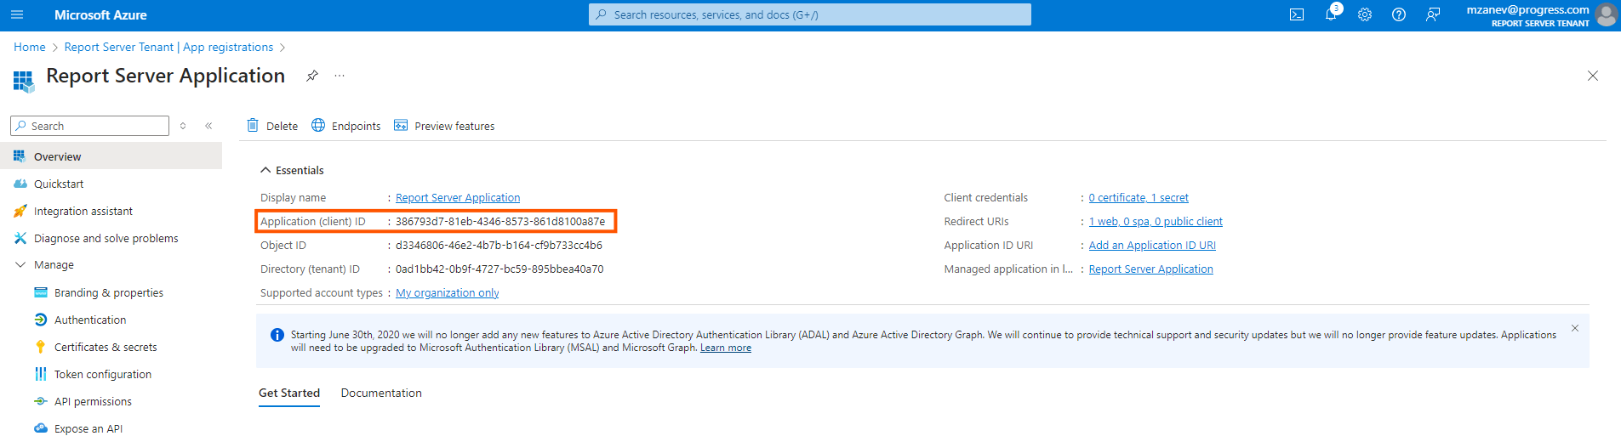Open portal settings gear
Viewport: 1621px width, 436px height.
click(1365, 14)
